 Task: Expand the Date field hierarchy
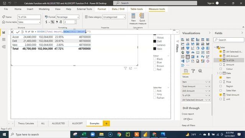click(217, 73)
